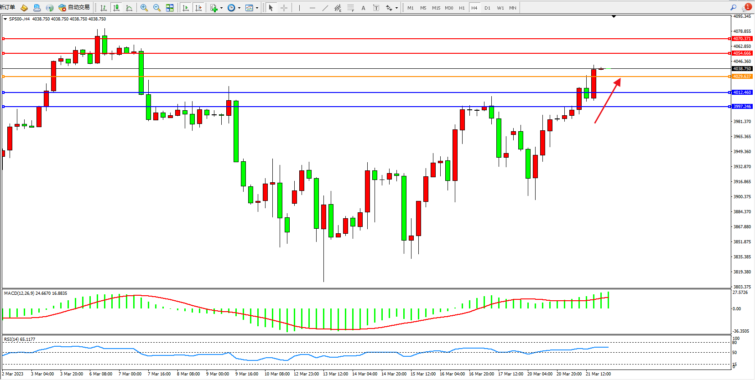
Task: Select the Text label tool
Action: point(363,8)
